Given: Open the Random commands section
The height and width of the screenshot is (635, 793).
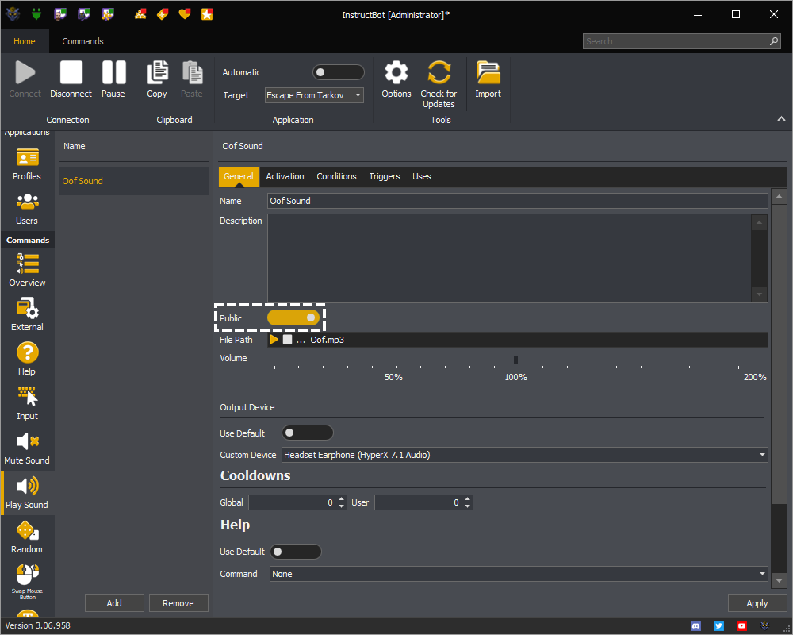Looking at the screenshot, I should (27, 537).
